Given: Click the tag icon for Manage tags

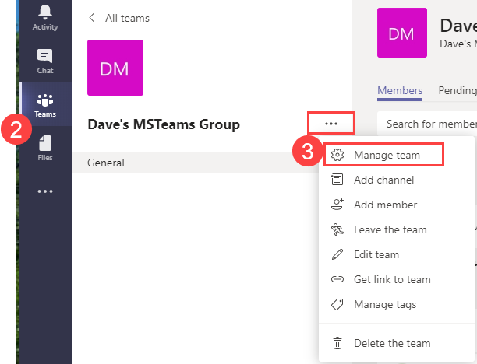Looking at the screenshot, I should coord(337,304).
